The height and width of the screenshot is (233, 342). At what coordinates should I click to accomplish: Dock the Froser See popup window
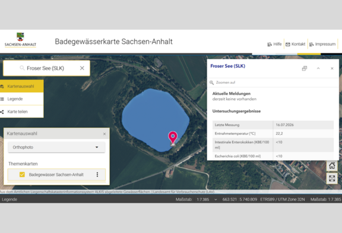click(x=305, y=68)
